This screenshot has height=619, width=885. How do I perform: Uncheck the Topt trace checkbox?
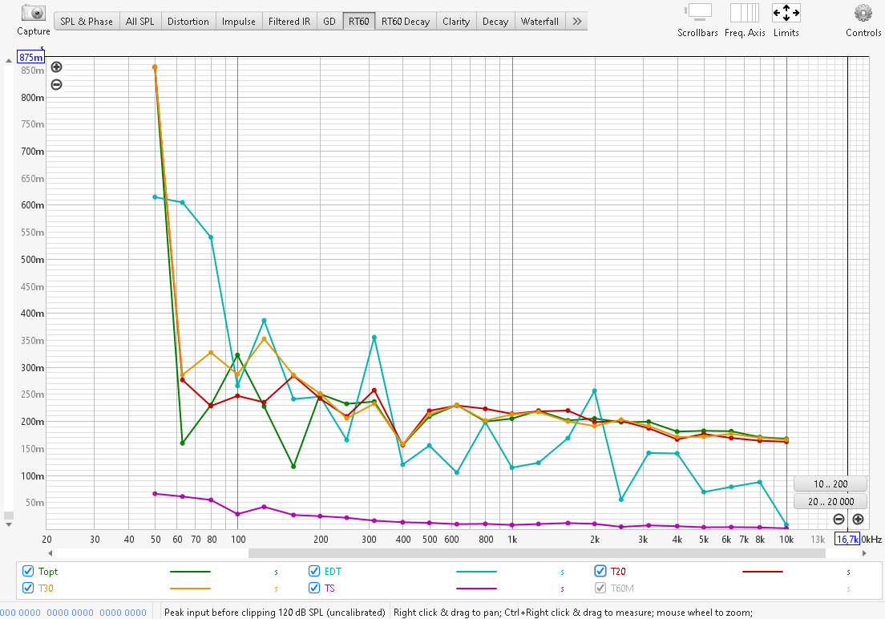27,571
